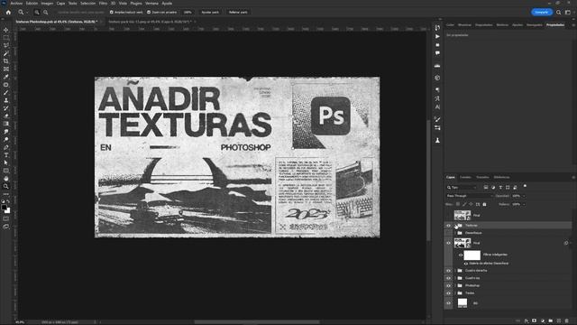Screen dimensions: 577x325
Task: Click the Compartir button
Action: coord(541,12)
